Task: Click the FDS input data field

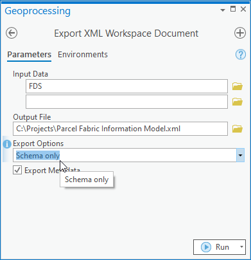Action: [x=126, y=86]
